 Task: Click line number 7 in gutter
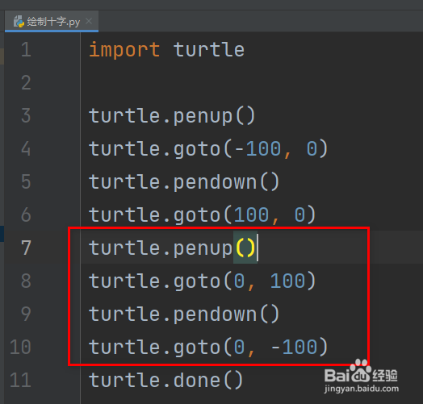click(x=26, y=248)
